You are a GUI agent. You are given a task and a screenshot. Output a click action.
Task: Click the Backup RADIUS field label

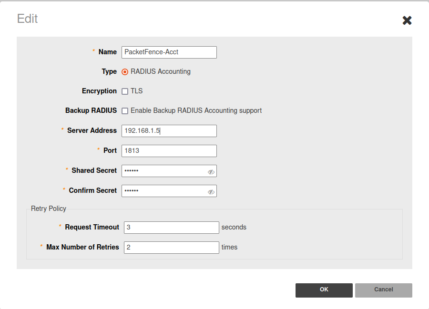click(91, 110)
